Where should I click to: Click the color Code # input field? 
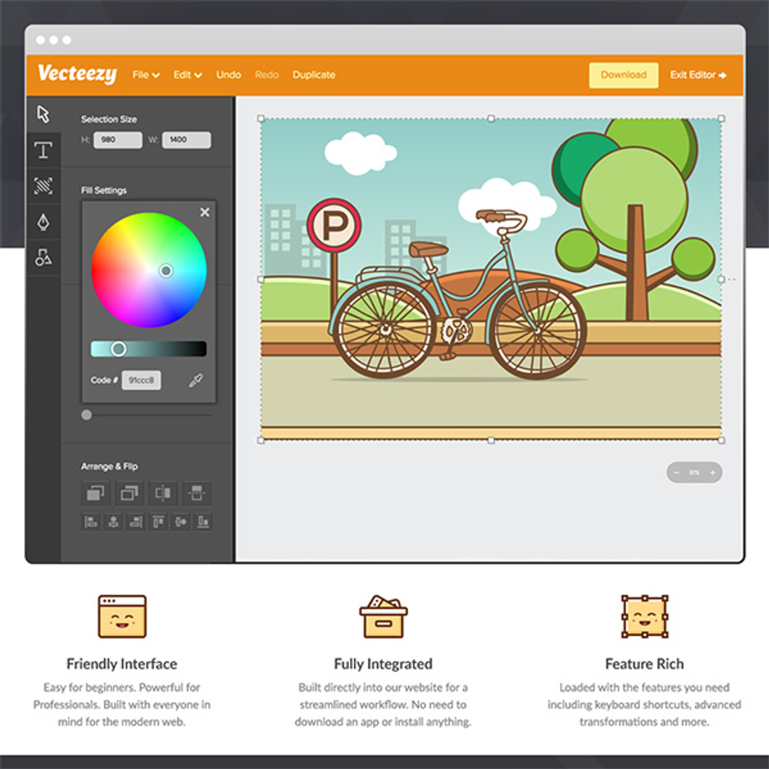(x=141, y=380)
